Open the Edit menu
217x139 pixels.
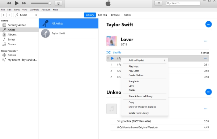(9, 10)
